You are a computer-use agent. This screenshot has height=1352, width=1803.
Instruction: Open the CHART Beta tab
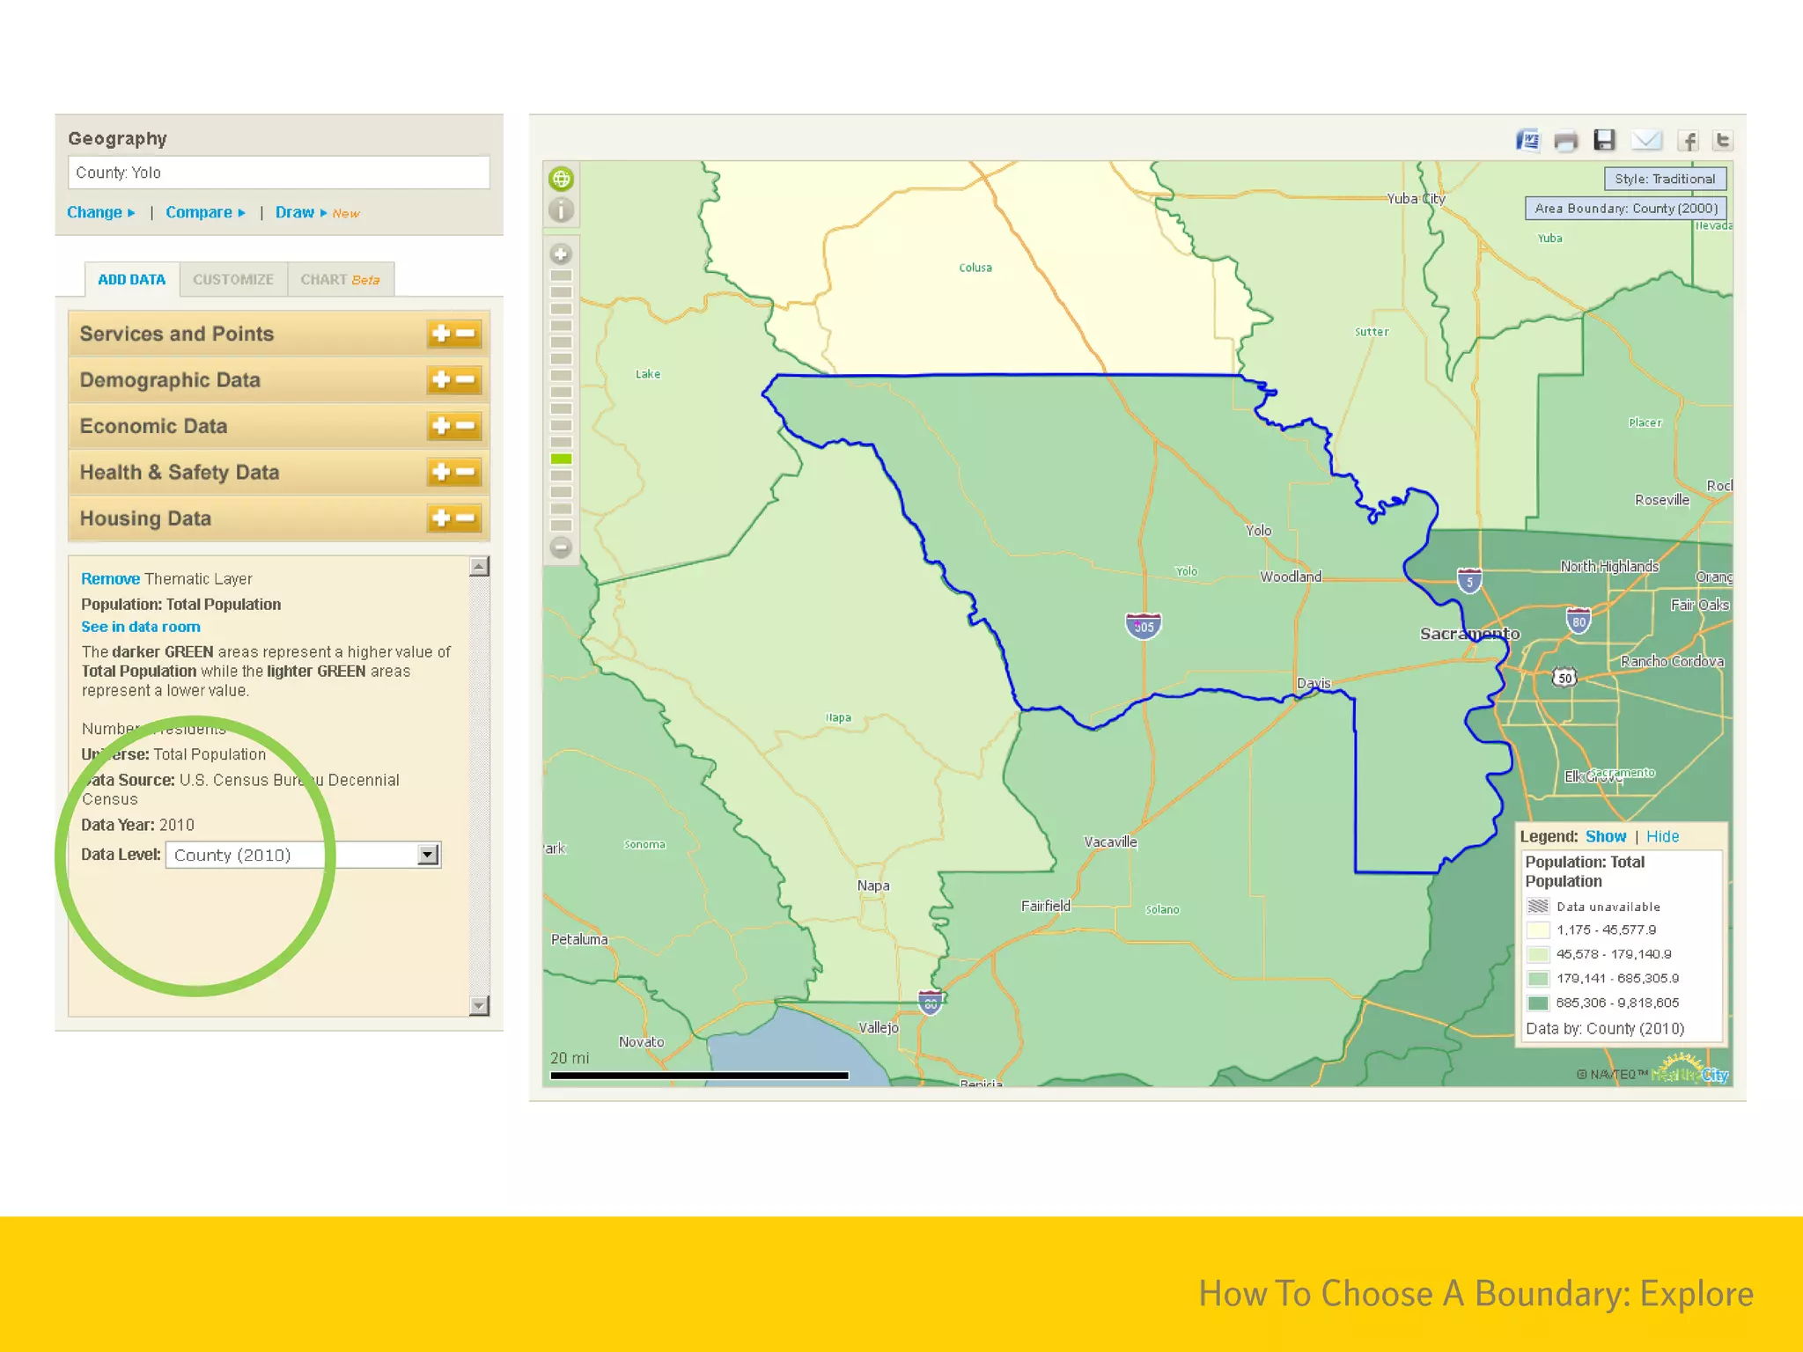(x=340, y=280)
